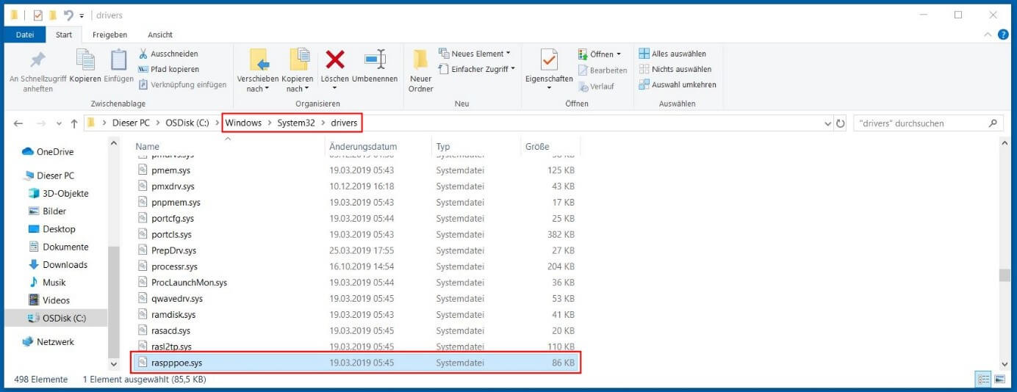Expand Einfacher Zugriff menu

click(x=476, y=69)
